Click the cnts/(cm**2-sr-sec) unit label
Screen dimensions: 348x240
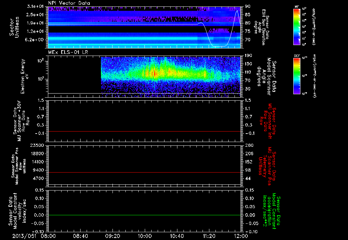coord(314,27)
